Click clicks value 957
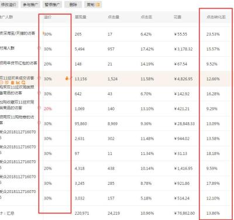234x220 pixels. (111, 49)
